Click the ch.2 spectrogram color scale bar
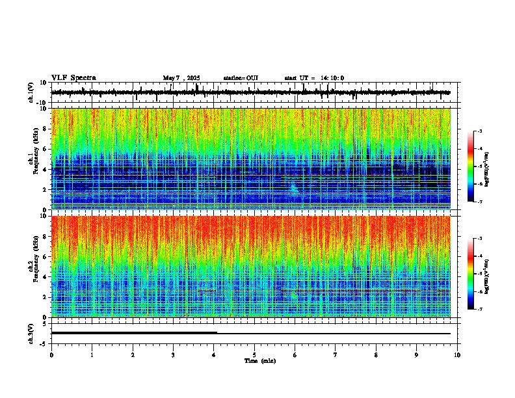Image resolution: width=515 pixels, height=398 pixels. pyautogui.click(x=471, y=274)
